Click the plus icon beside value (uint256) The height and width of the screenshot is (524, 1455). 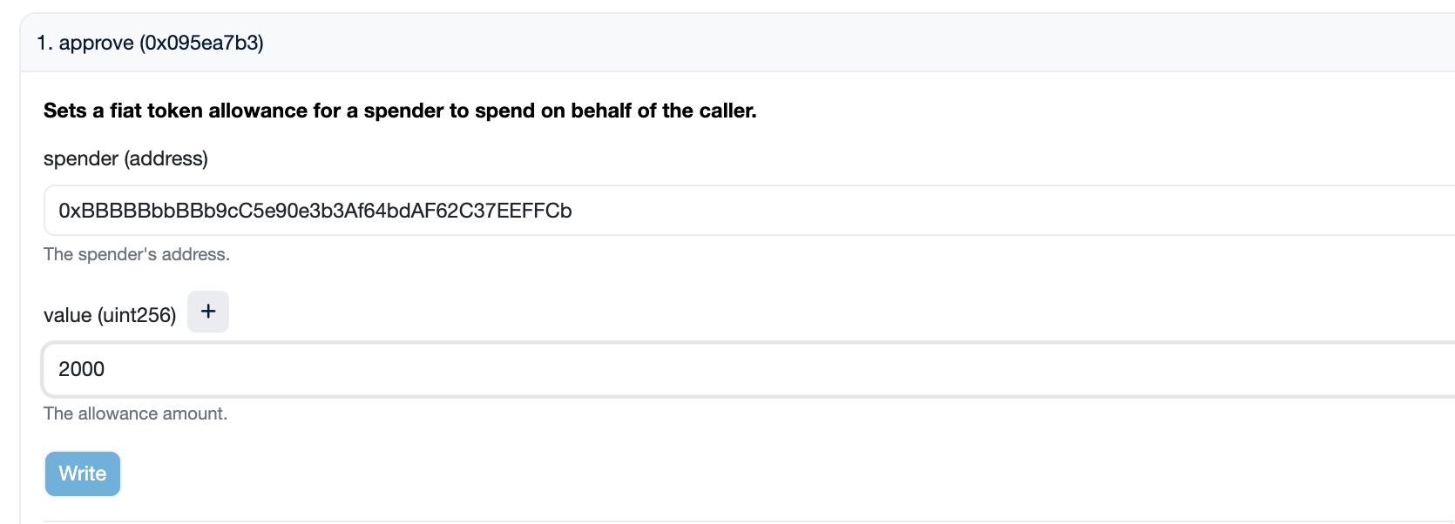tap(208, 312)
